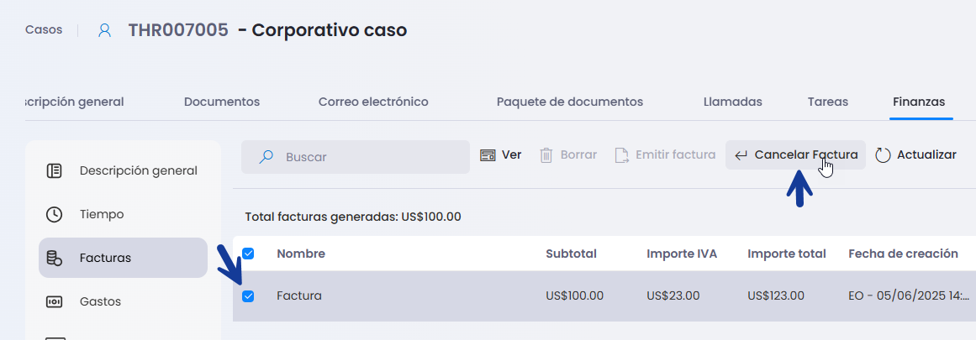Click the Cancelar Factura button
Image resolution: width=976 pixels, height=340 pixels.
click(x=795, y=155)
